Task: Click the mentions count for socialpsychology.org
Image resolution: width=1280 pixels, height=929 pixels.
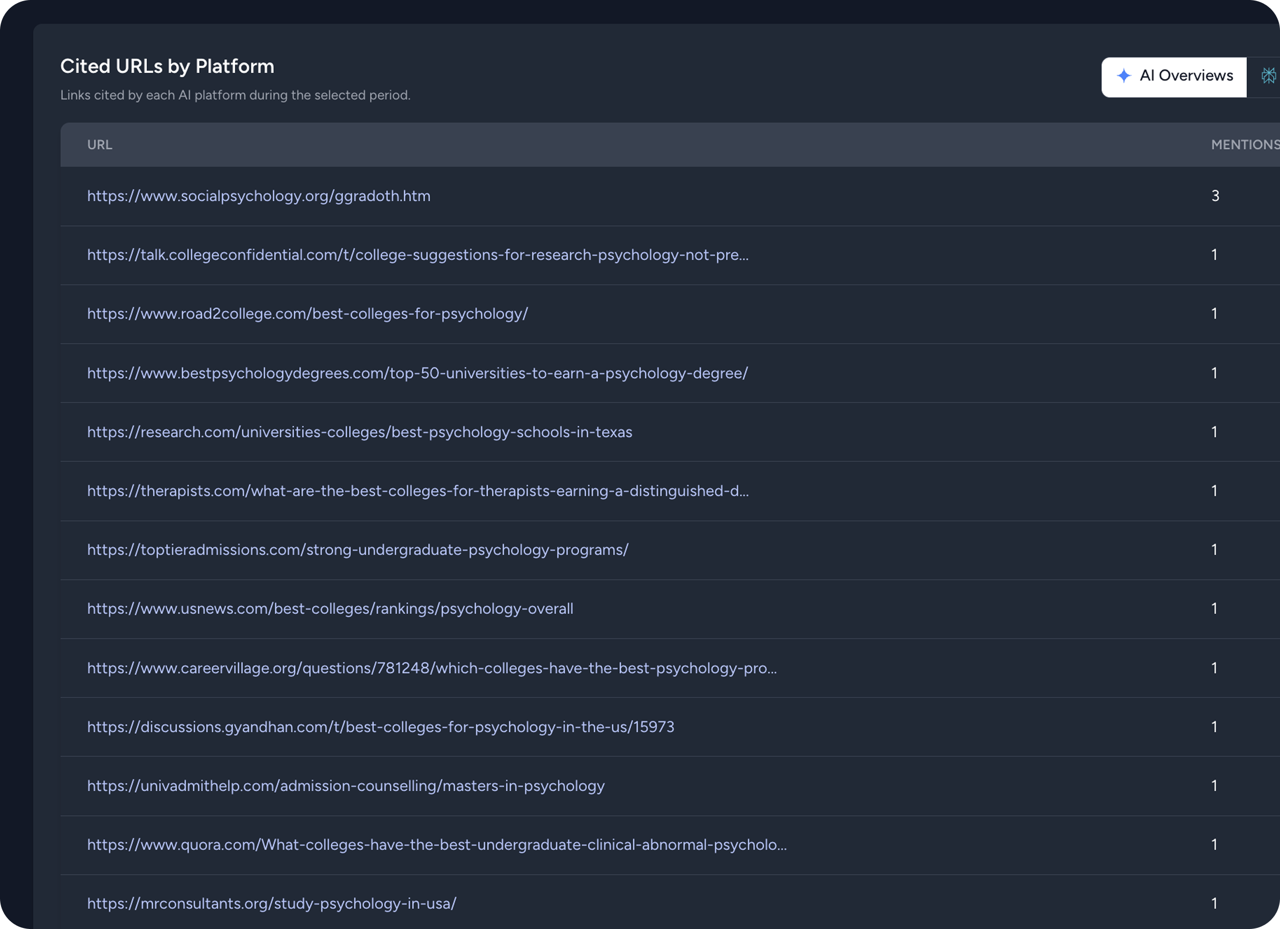Action: [x=1215, y=196]
